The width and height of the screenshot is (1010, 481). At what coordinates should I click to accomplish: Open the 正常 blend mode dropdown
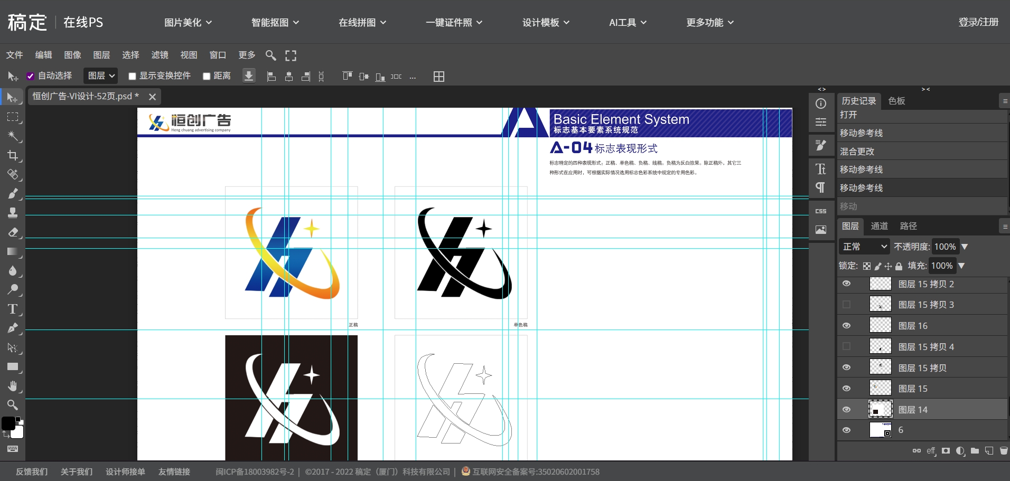click(x=864, y=247)
